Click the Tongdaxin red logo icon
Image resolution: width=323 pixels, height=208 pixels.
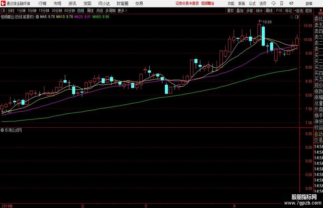point(3,3)
